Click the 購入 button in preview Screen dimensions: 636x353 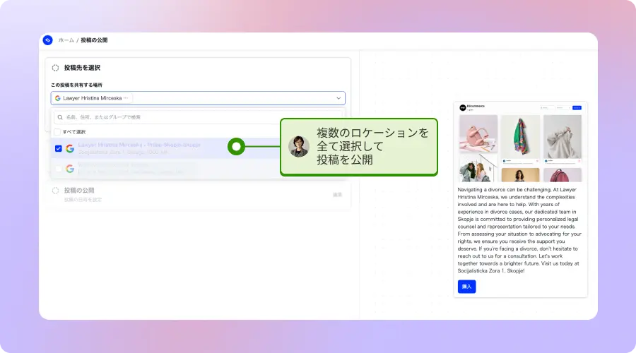(x=467, y=287)
